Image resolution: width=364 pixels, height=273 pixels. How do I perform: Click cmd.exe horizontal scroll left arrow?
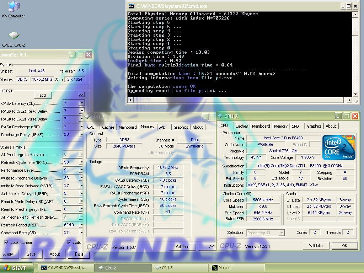point(130,100)
